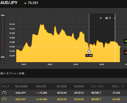The image size is (127, 103).
Task: Click the 75.291 current rate at top
Action: [33, 3]
